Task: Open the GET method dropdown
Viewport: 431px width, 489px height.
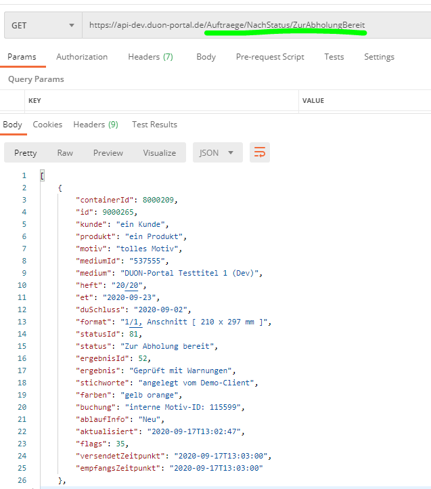Action: 42,25
